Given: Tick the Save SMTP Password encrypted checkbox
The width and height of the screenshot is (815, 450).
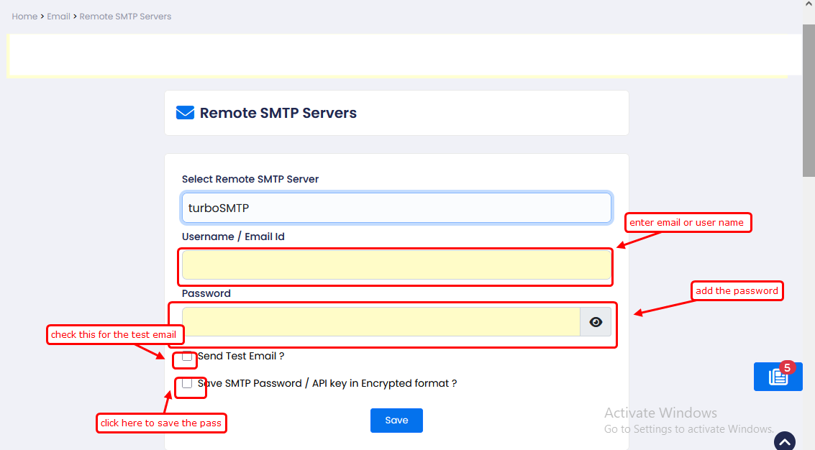Looking at the screenshot, I should [187, 384].
